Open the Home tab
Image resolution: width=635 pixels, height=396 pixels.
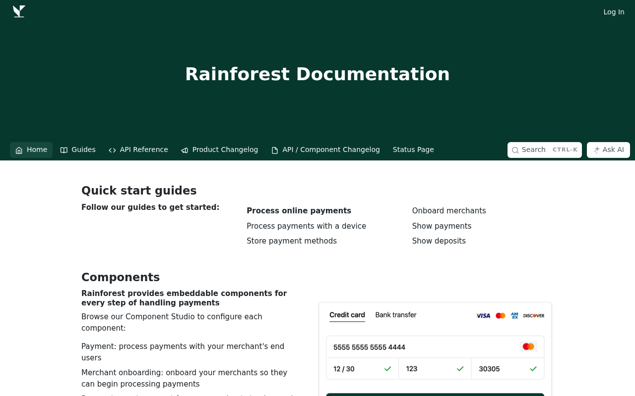tap(31, 150)
